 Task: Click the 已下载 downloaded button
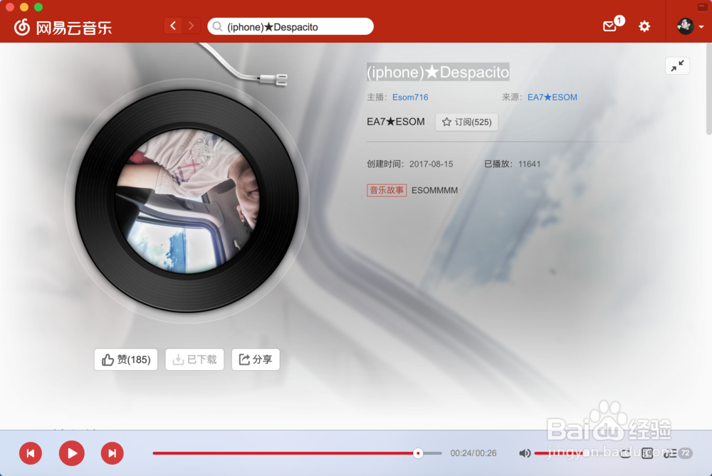coord(194,359)
